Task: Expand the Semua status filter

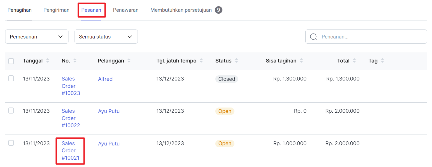Action: [106, 37]
